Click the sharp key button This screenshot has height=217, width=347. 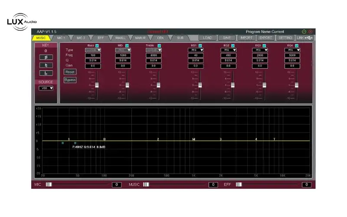pos(46,57)
